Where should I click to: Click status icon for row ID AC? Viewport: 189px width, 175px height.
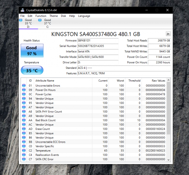24,125
